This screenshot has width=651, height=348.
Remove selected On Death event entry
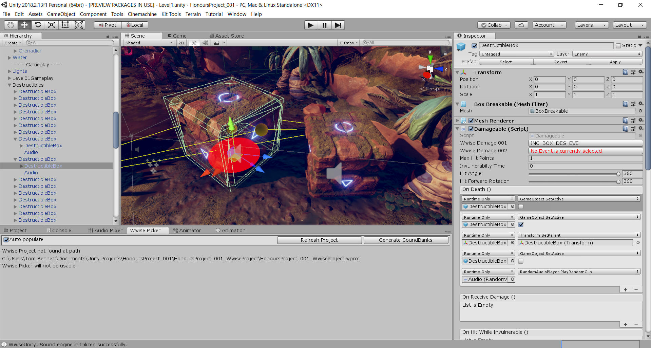tap(636, 290)
